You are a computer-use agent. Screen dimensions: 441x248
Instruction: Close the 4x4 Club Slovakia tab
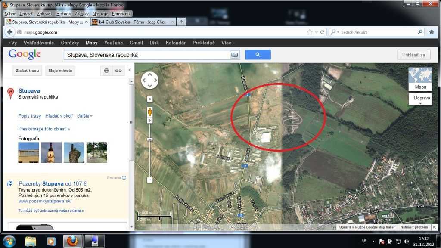click(172, 22)
